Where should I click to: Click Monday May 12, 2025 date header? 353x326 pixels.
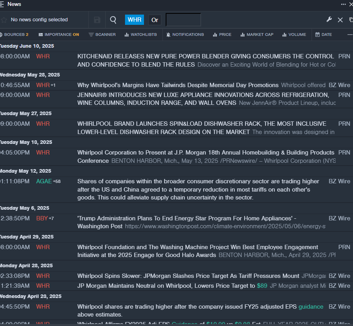25,171
